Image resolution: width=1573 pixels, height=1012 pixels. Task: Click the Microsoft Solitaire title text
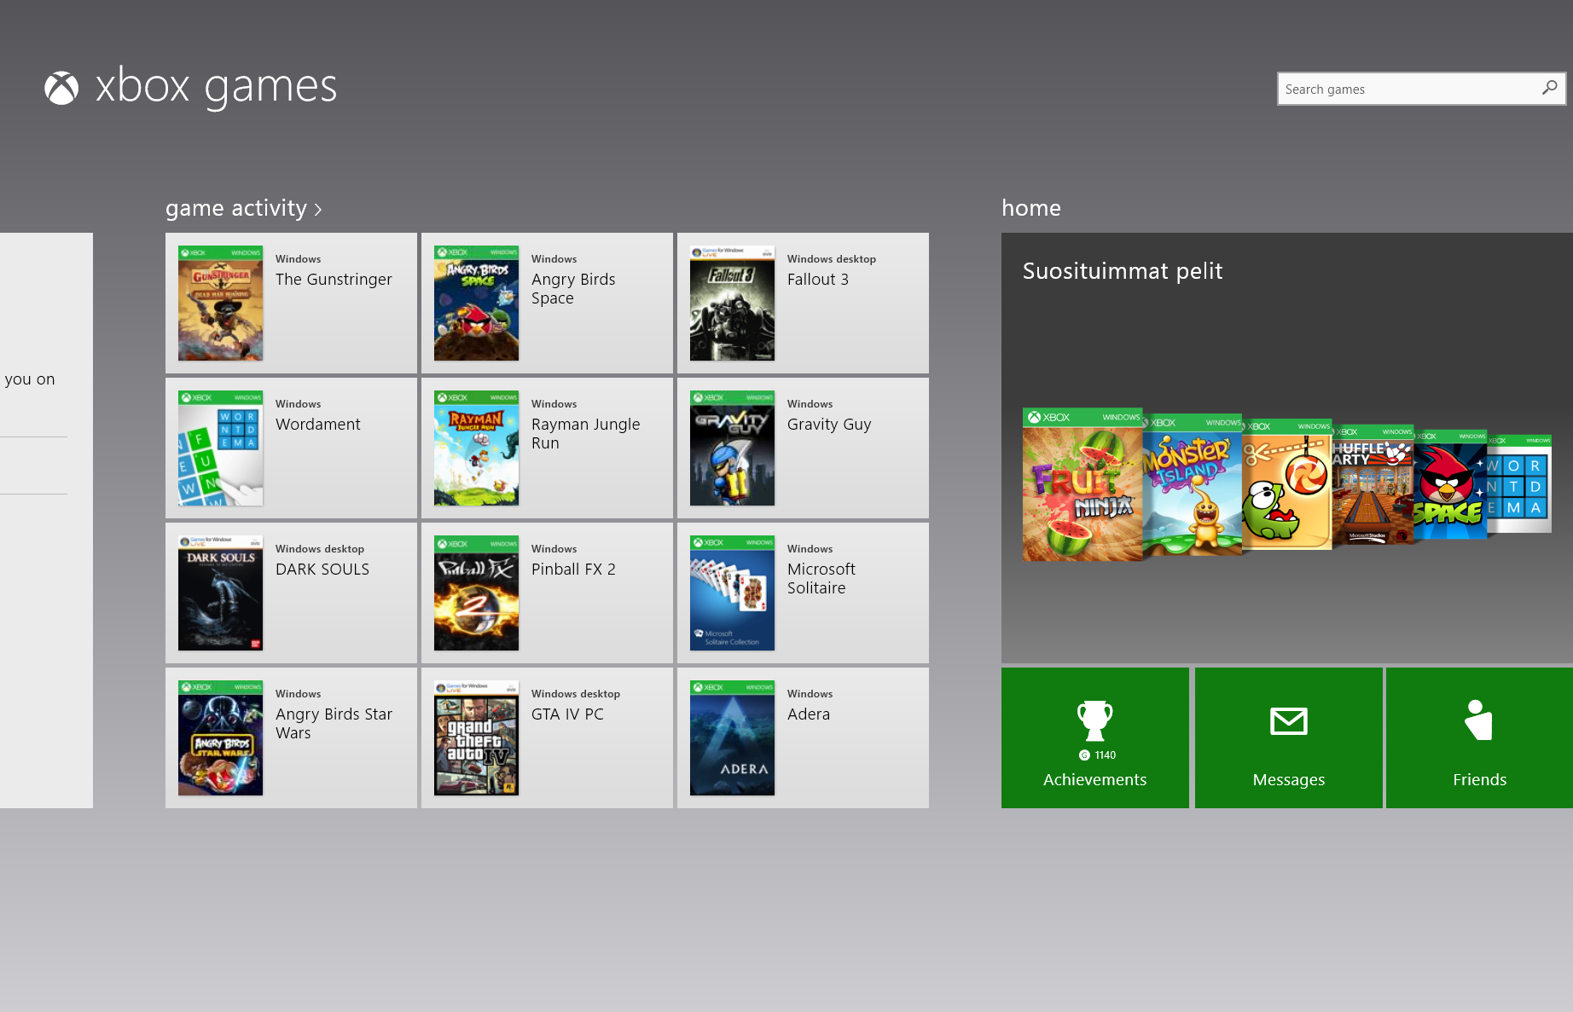821,579
